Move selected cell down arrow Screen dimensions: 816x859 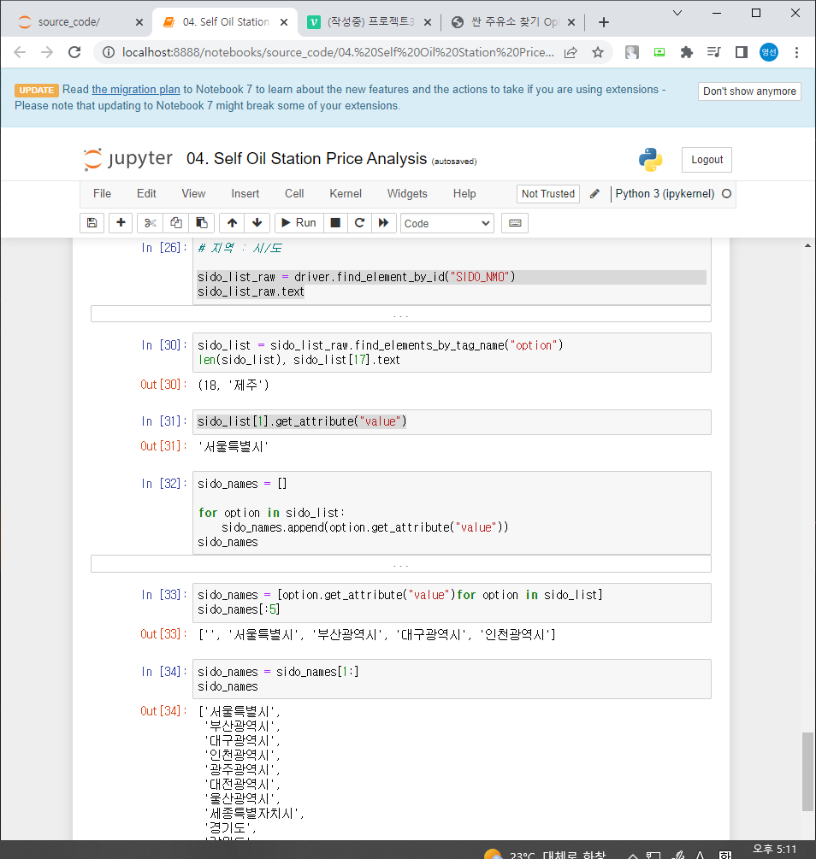coord(257,223)
